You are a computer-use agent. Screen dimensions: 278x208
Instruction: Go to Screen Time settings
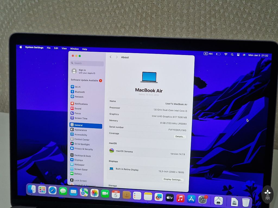(81, 118)
